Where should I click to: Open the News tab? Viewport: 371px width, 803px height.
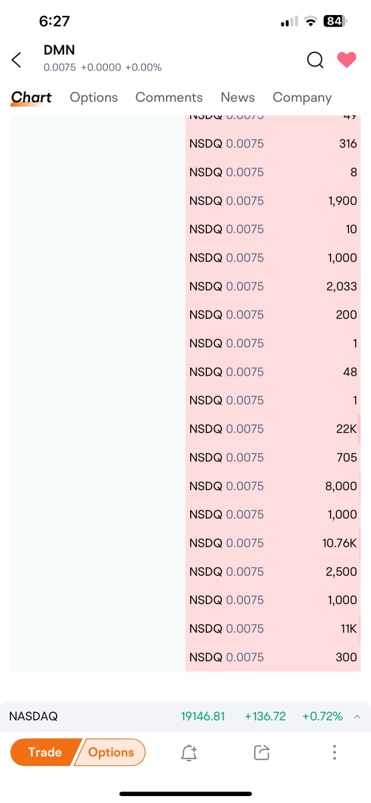238,97
